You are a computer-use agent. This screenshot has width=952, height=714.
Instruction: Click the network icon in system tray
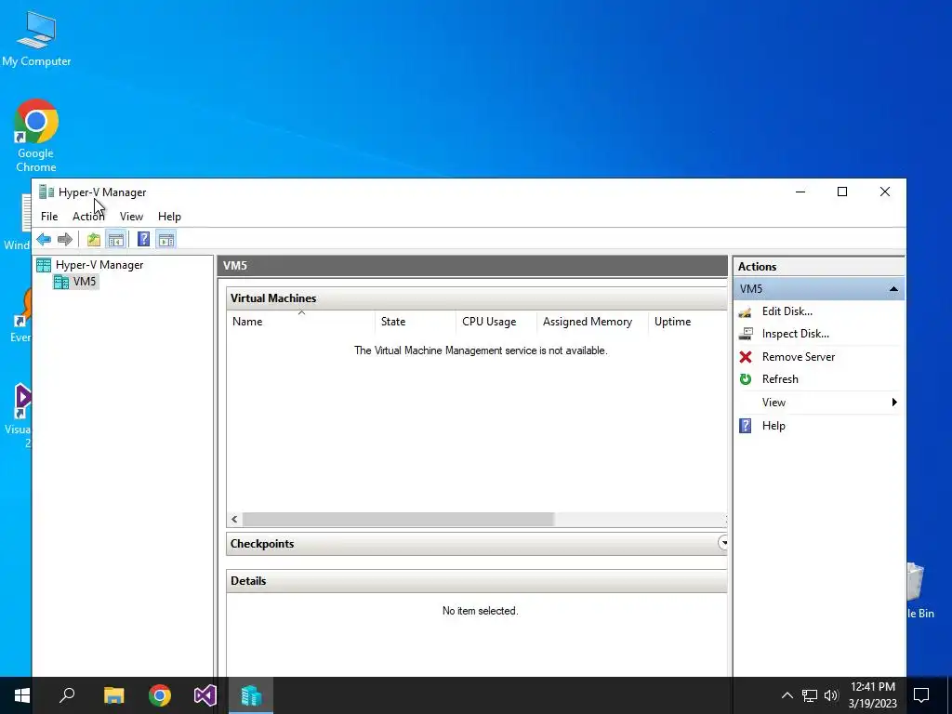pyautogui.click(x=810, y=695)
